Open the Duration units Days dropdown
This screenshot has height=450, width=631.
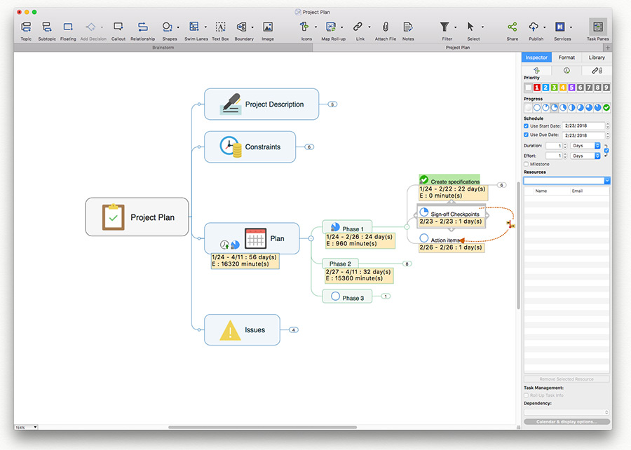coord(585,146)
